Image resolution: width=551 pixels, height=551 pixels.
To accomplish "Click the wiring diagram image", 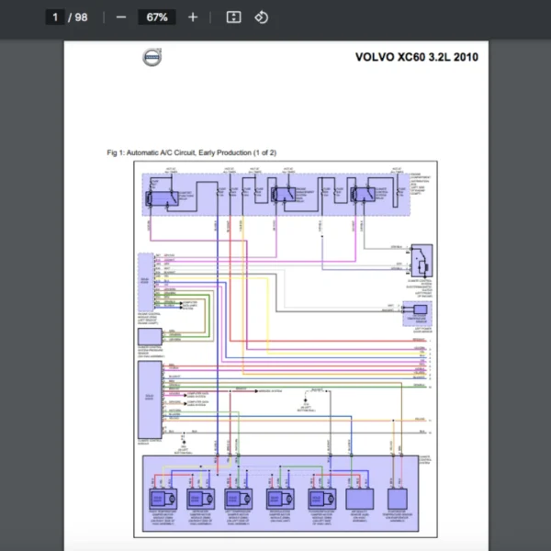I will [x=286, y=349].
